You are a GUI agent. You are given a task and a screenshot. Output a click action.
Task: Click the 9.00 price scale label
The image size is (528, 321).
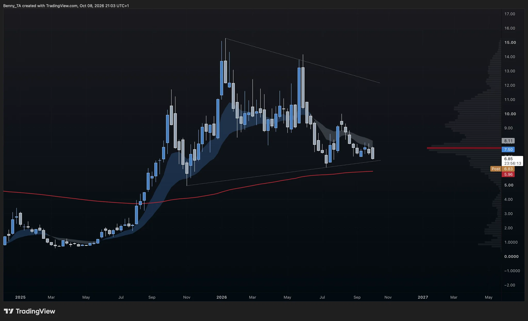(x=508, y=128)
